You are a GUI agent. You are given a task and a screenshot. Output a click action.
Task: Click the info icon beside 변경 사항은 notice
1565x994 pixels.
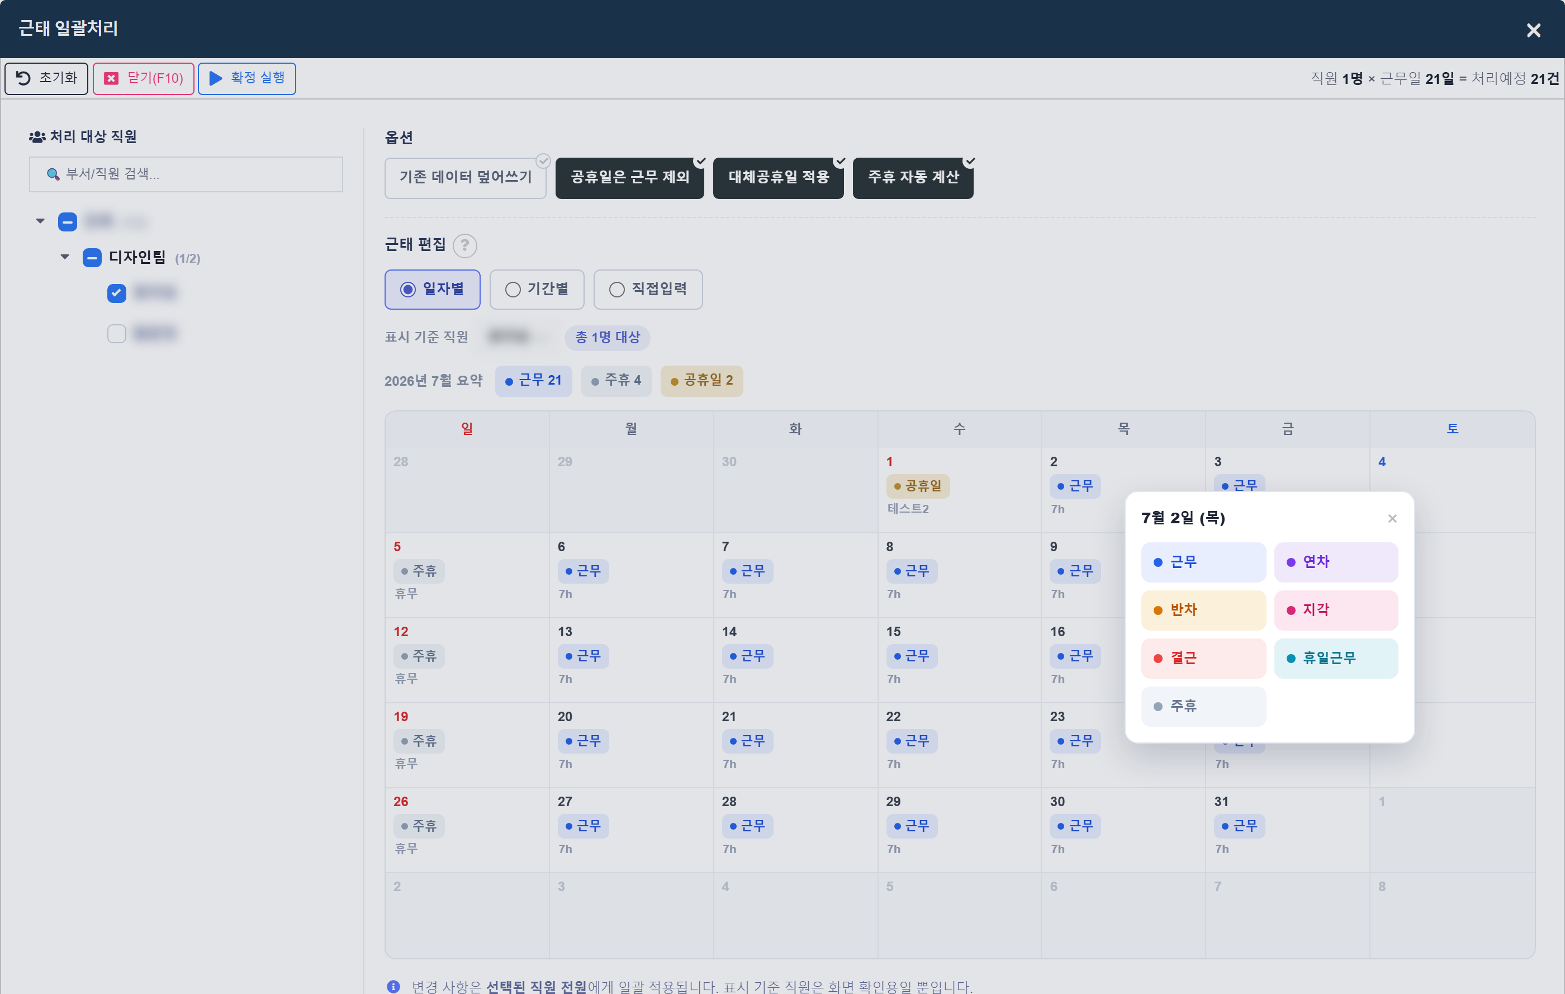click(x=393, y=986)
